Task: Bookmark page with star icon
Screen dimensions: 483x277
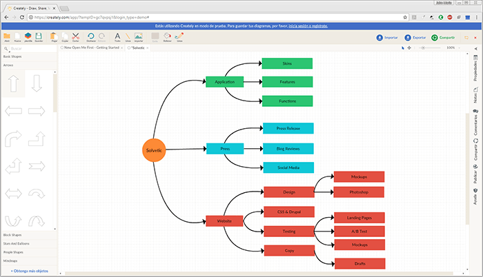Action: (405, 17)
